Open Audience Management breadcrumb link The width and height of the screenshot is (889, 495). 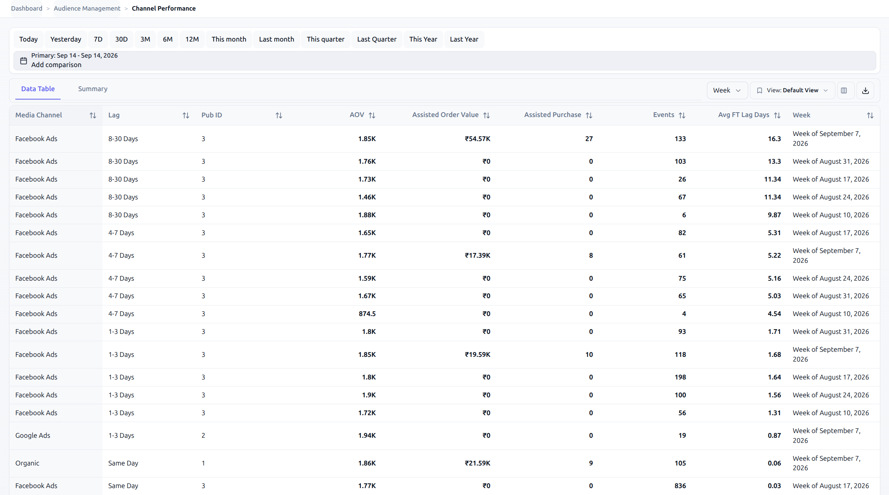coord(87,8)
